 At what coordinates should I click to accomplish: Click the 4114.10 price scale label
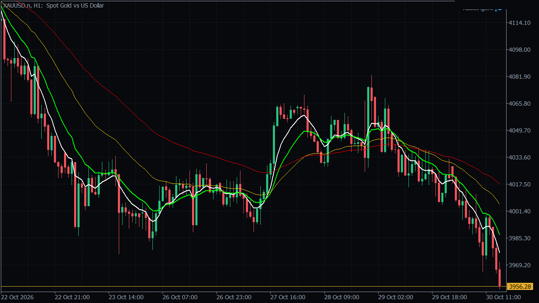click(x=520, y=23)
